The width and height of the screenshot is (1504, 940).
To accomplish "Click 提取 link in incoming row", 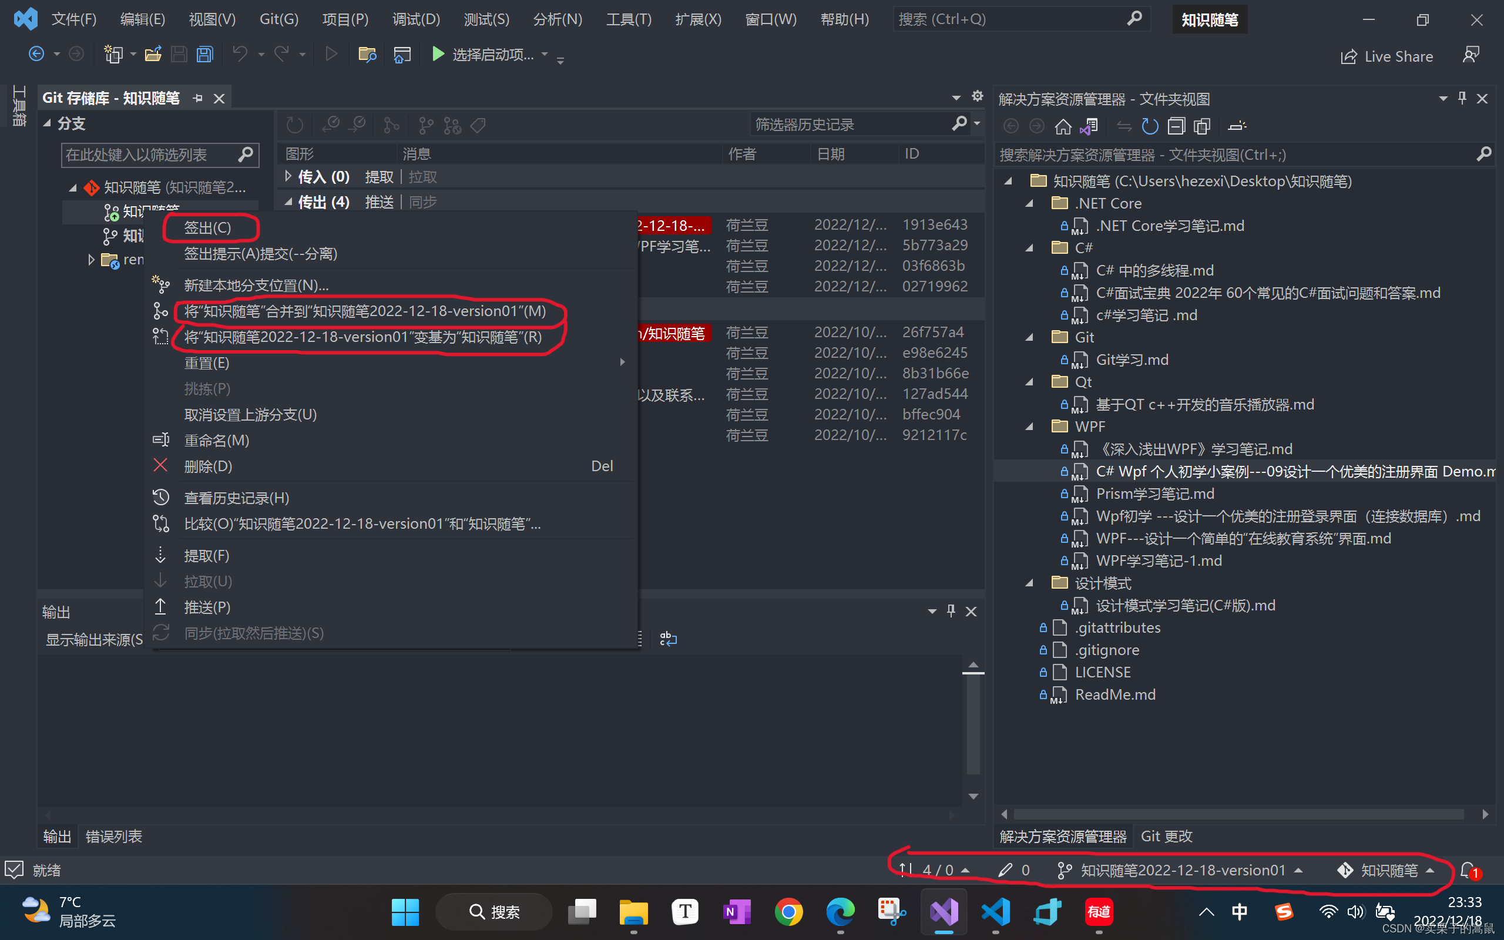I will click(x=379, y=177).
